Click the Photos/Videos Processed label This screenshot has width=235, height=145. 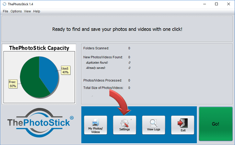(x=103, y=80)
